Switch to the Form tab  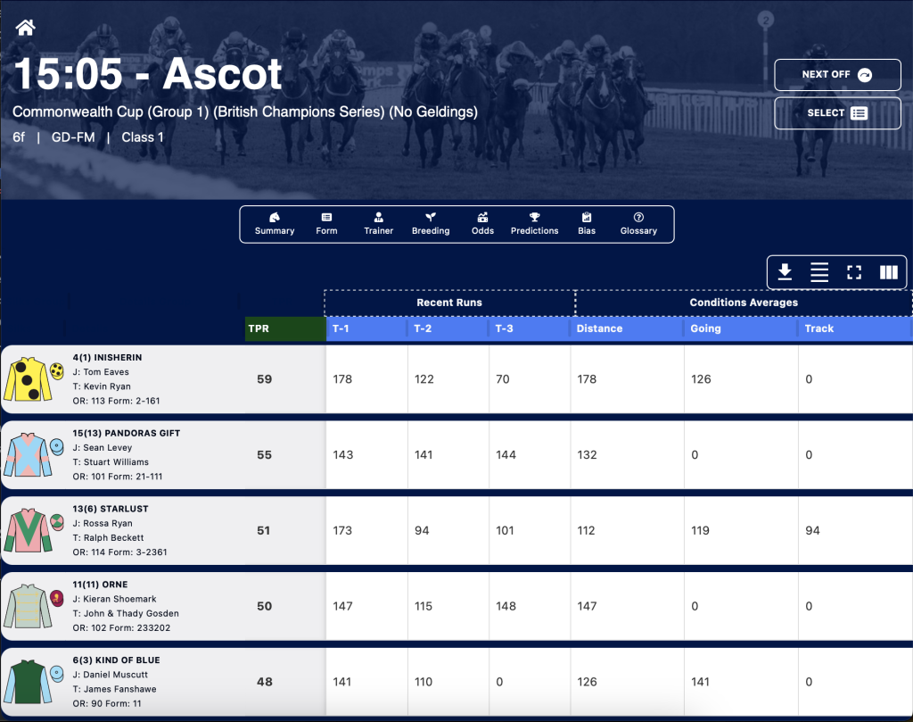point(326,224)
